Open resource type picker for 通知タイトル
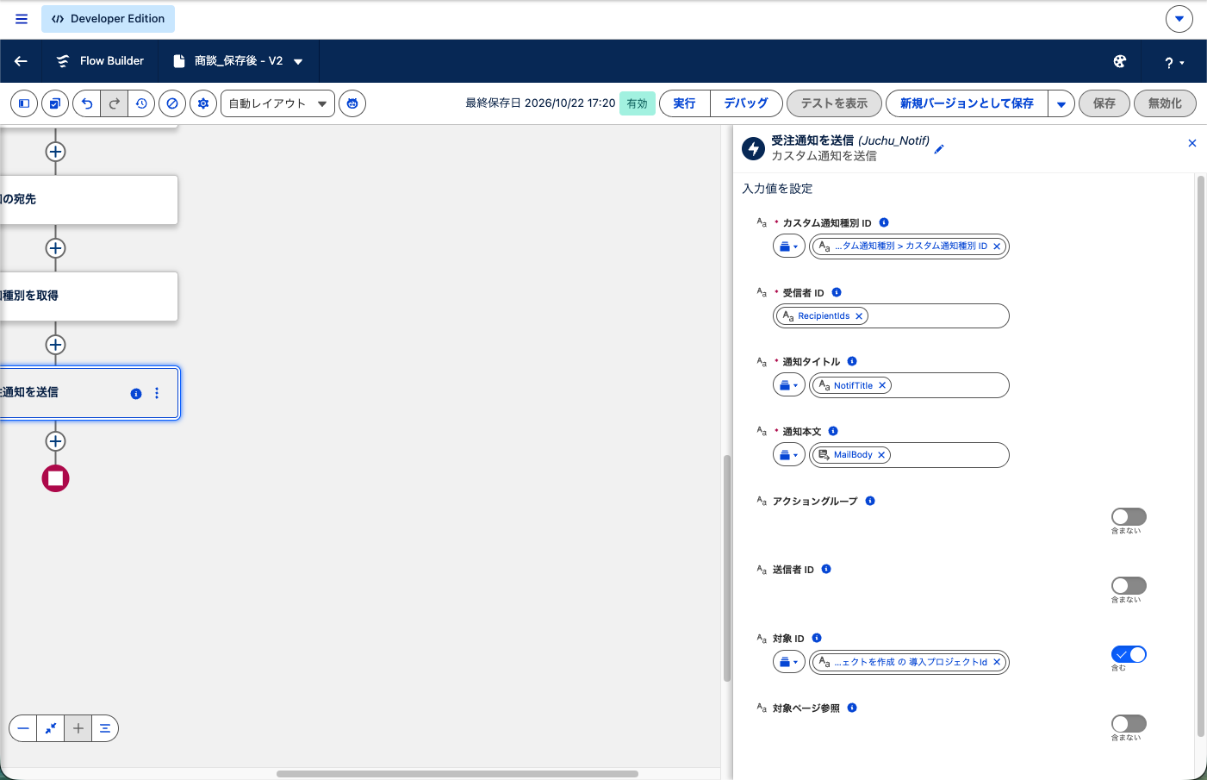Image resolution: width=1207 pixels, height=780 pixels. pyautogui.click(x=788, y=385)
